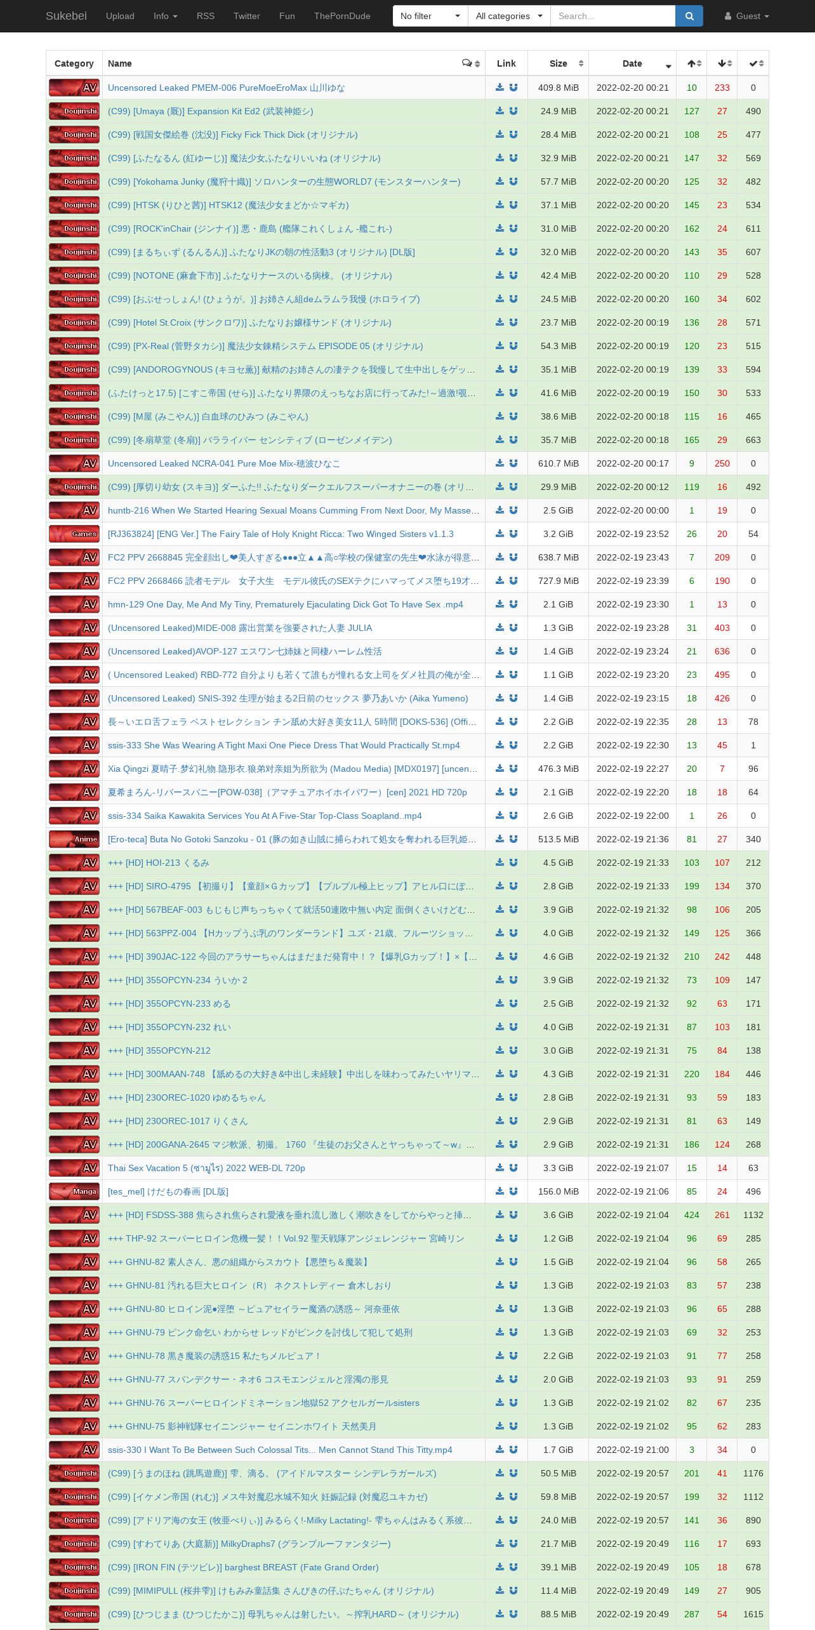
Task: Open Thai Sex Vacation 5 torrent link
Action: pyautogui.click(x=206, y=1168)
